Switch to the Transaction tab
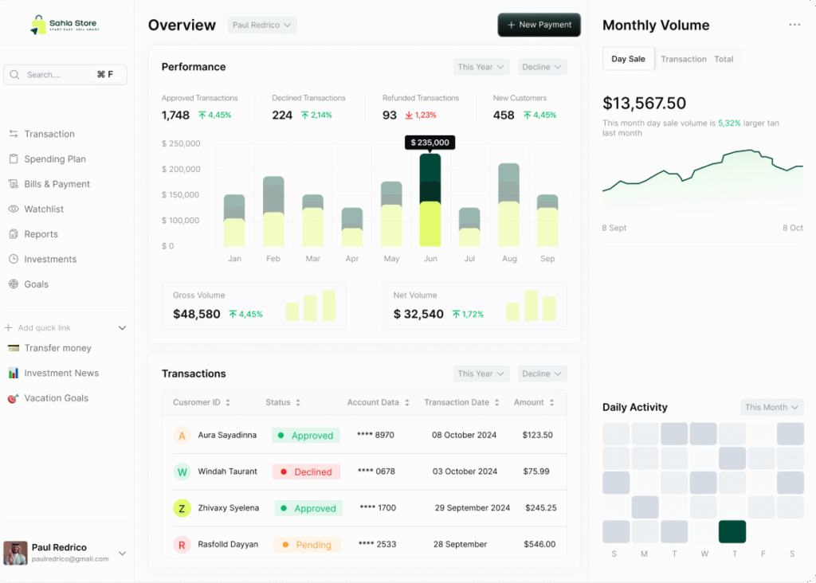The width and height of the screenshot is (816, 583). [x=683, y=59]
